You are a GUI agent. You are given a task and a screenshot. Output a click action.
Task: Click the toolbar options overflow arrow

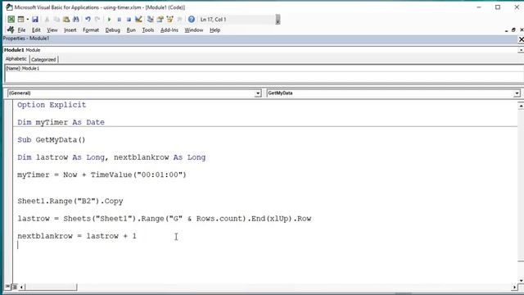click(x=278, y=20)
